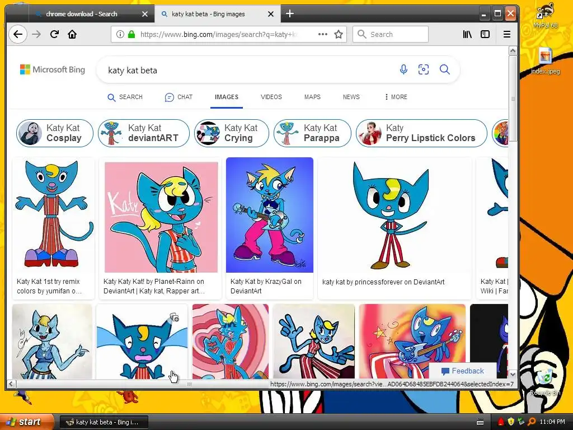
Task: Click 'katy kat by princessforever on DeviantArt' caption
Action: [383, 282]
